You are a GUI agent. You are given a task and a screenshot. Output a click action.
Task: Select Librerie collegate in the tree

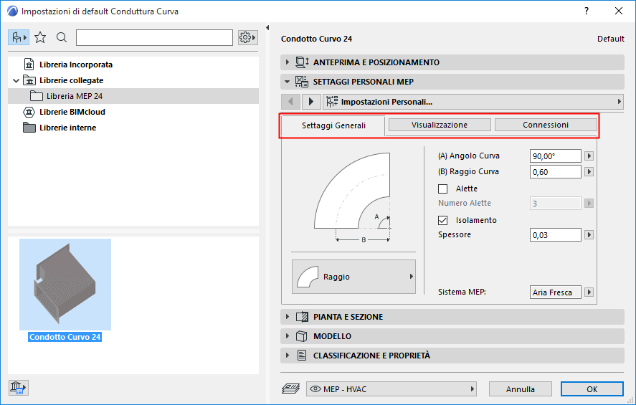click(72, 81)
